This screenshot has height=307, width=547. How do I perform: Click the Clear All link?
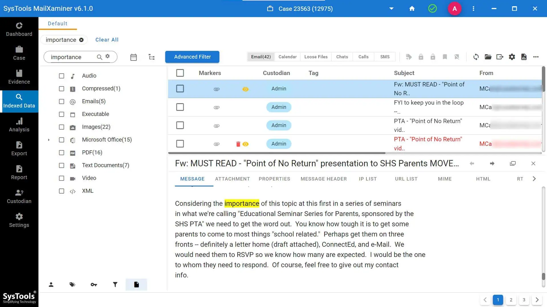pos(107,40)
